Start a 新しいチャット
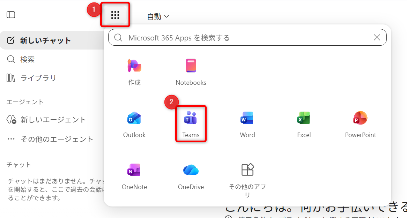 click(52, 40)
